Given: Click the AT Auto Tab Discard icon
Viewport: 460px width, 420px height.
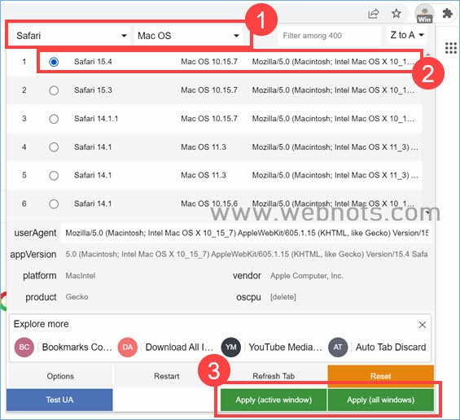Looking at the screenshot, I should (x=338, y=347).
